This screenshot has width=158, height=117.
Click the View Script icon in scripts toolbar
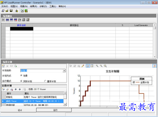point(28,20)
